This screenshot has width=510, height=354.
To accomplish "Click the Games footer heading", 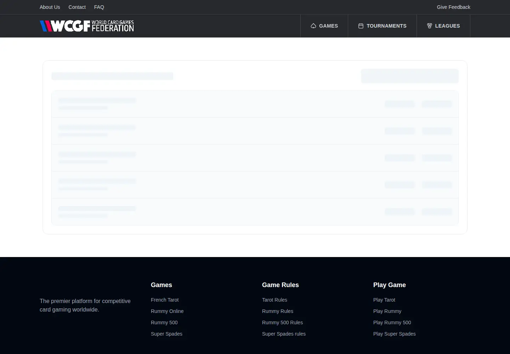I will pos(161,285).
